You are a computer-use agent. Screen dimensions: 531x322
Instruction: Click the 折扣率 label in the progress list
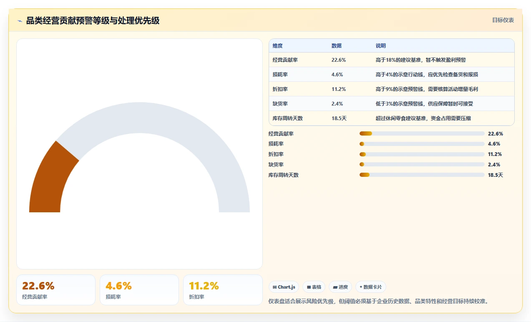276,154
